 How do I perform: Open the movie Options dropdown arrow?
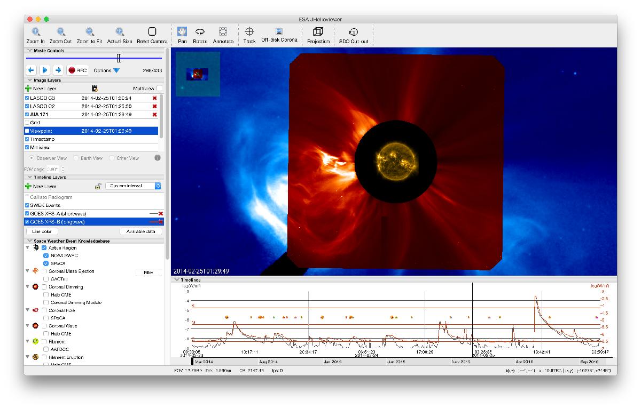coord(116,70)
